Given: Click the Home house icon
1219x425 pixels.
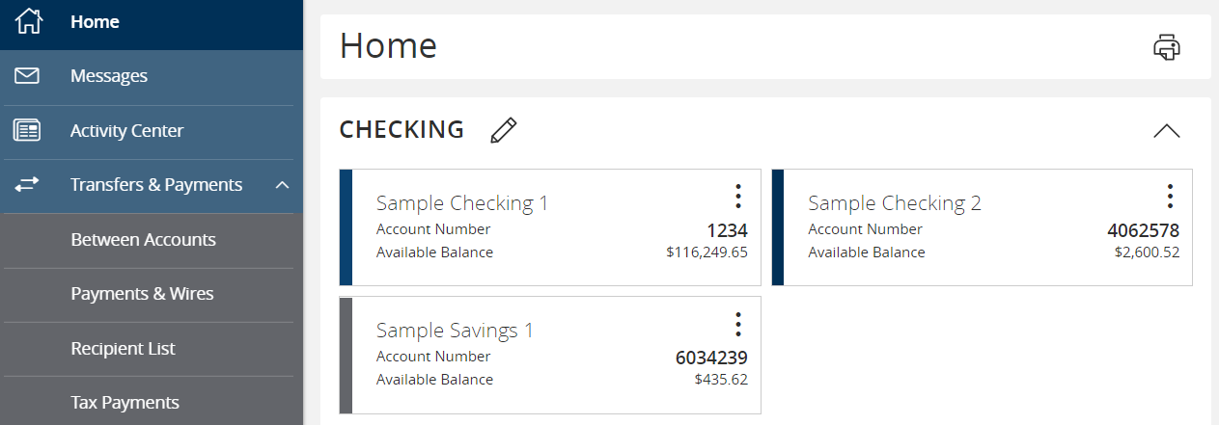Looking at the screenshot, I should pyautogui.click(x=29, y=21).
